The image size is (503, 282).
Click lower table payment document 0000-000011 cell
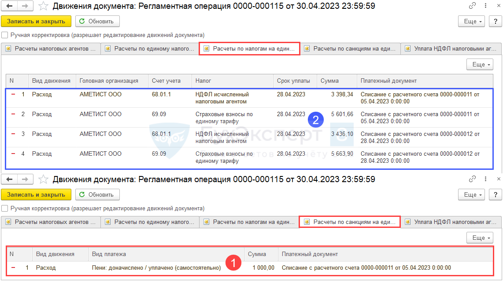click(385, 267)
